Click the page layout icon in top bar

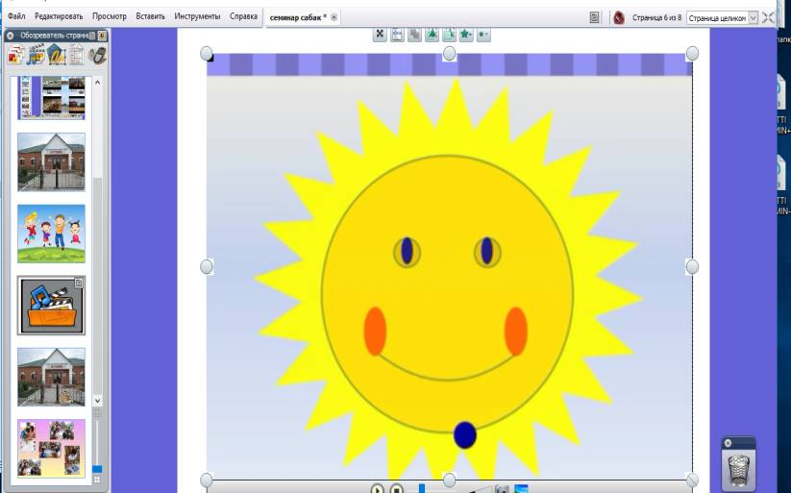click(x=596, y=17)
